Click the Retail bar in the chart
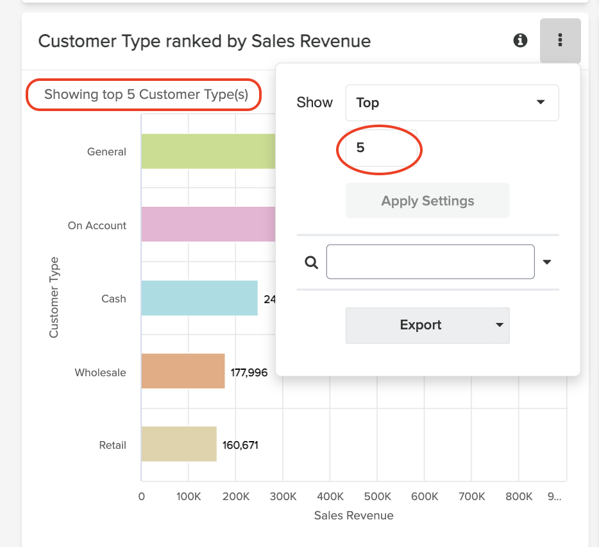Viewport: 599px width, 547px height. click(178, 444)
